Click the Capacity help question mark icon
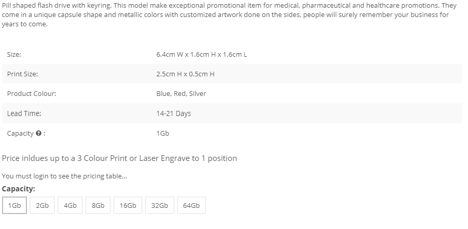 pyautogui.click(x=38, y=134)
